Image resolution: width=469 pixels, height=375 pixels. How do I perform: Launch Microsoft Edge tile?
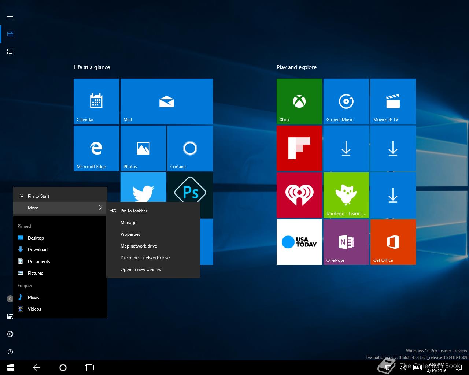[x=96, y=148]
